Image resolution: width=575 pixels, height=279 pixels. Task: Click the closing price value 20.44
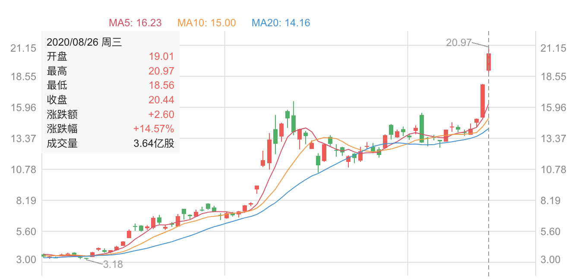pos(161,100)
